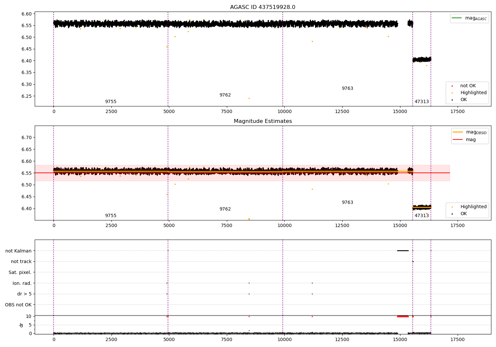
Task: Click the orange triangle marker in middle plot
Action: point(249,219)
